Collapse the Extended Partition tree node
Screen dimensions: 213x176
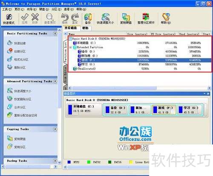click(x=71, y=47)
